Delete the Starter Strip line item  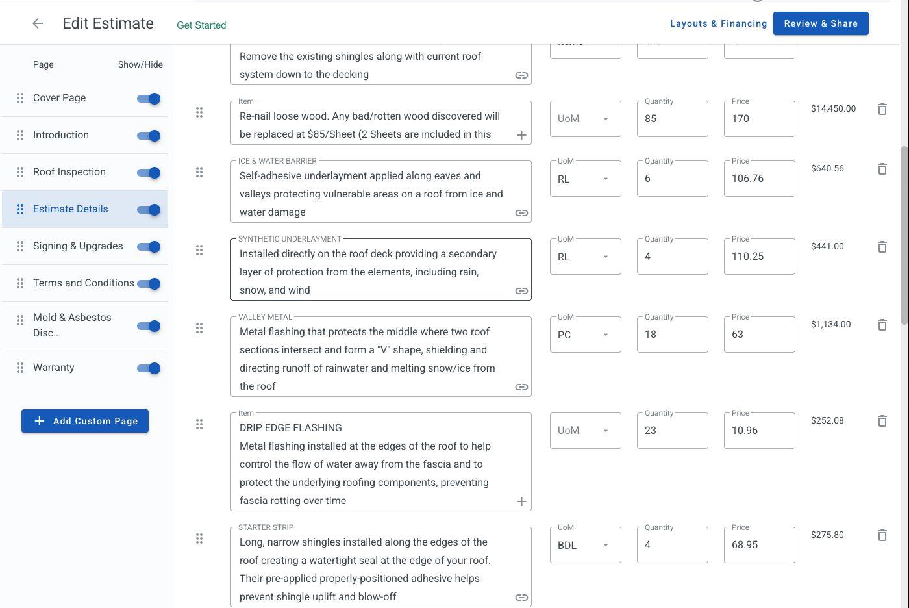882,535
